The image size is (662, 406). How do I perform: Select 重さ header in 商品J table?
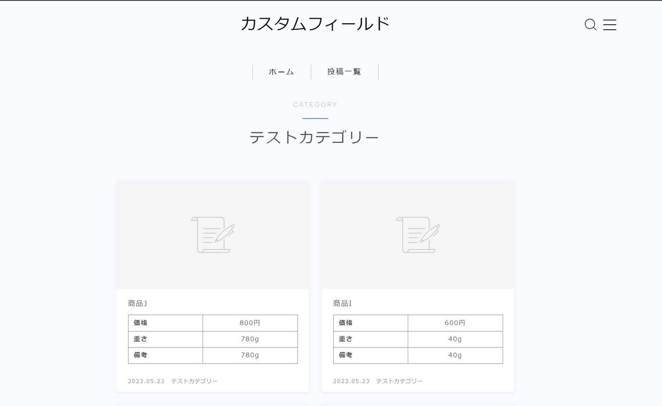pyautogui.click(x=165, y=339)
